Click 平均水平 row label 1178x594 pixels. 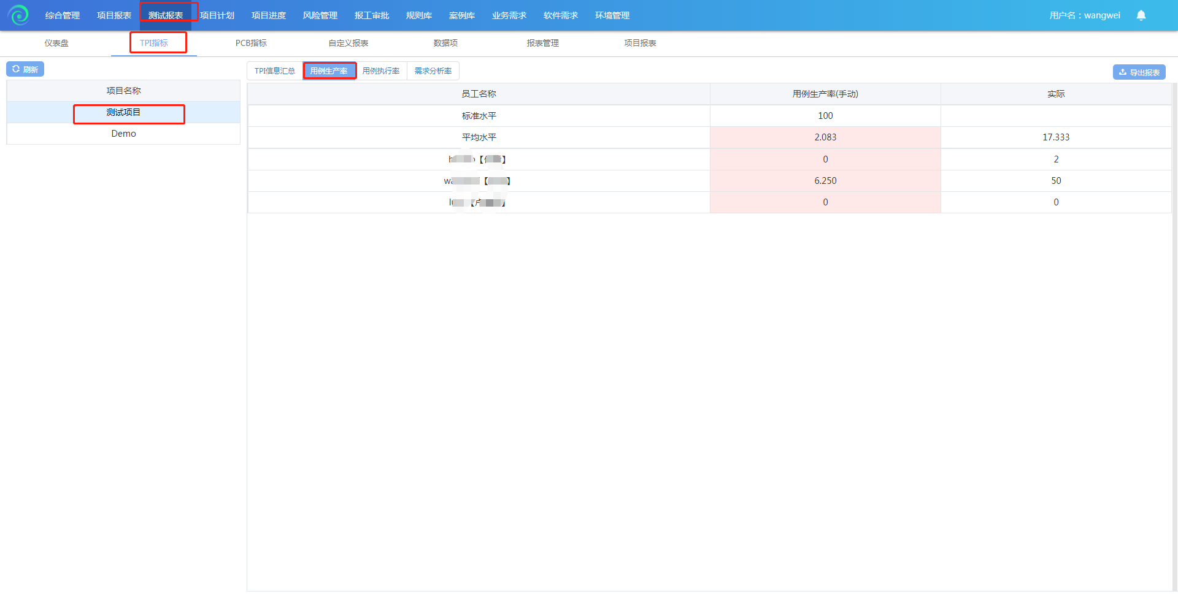click(x=479, y=137)
